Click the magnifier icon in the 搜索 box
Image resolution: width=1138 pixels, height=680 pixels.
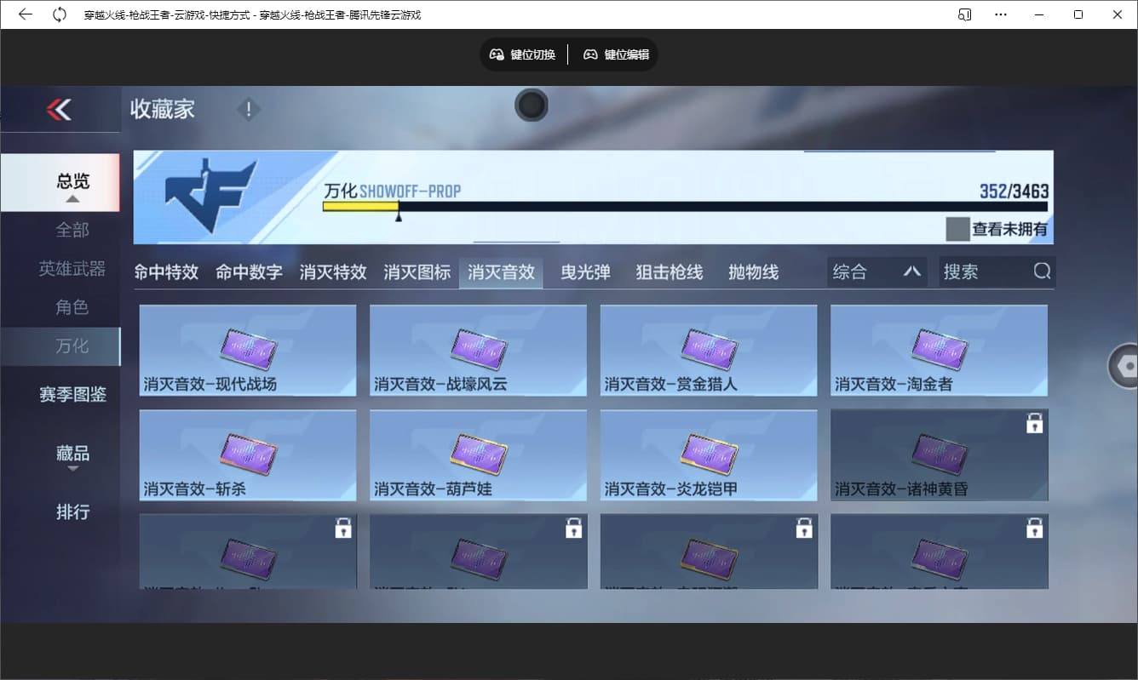(x=1041, y=271)
